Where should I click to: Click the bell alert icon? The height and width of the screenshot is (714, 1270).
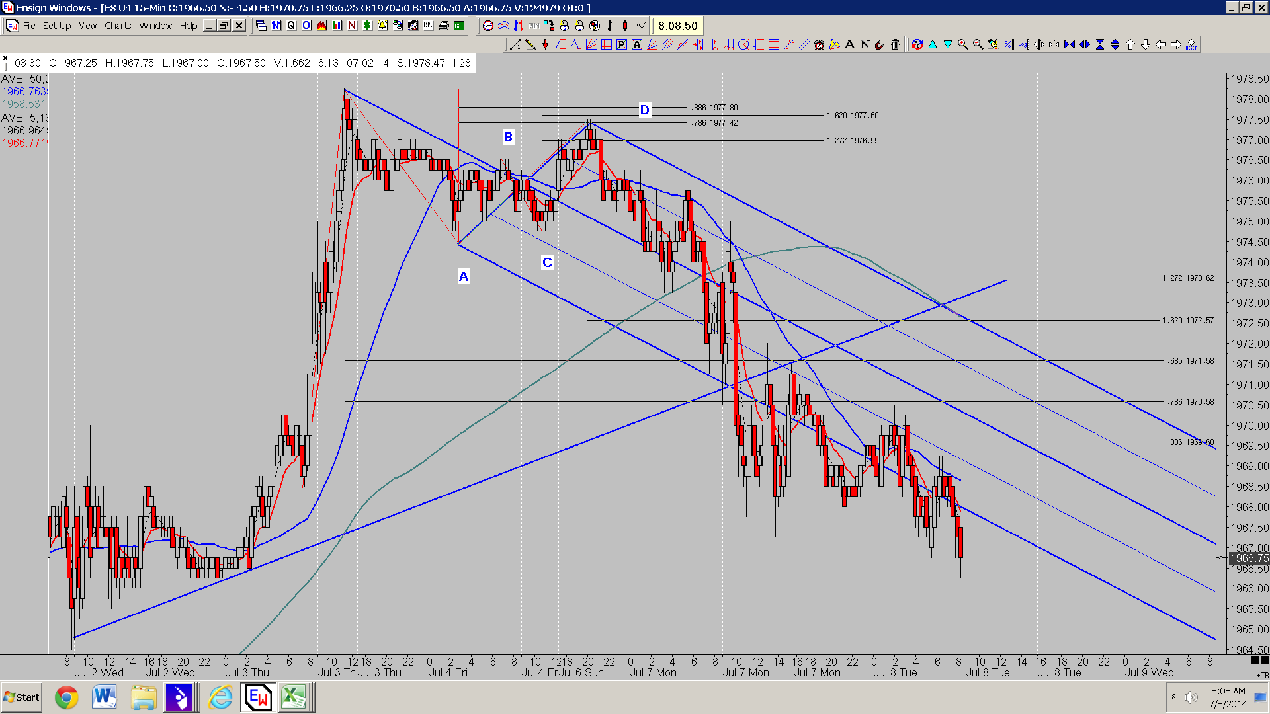point(382,26)
